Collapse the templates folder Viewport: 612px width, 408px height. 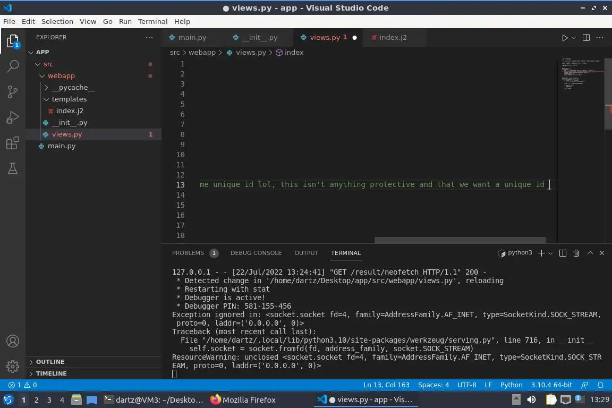click(x=93, y=99)
